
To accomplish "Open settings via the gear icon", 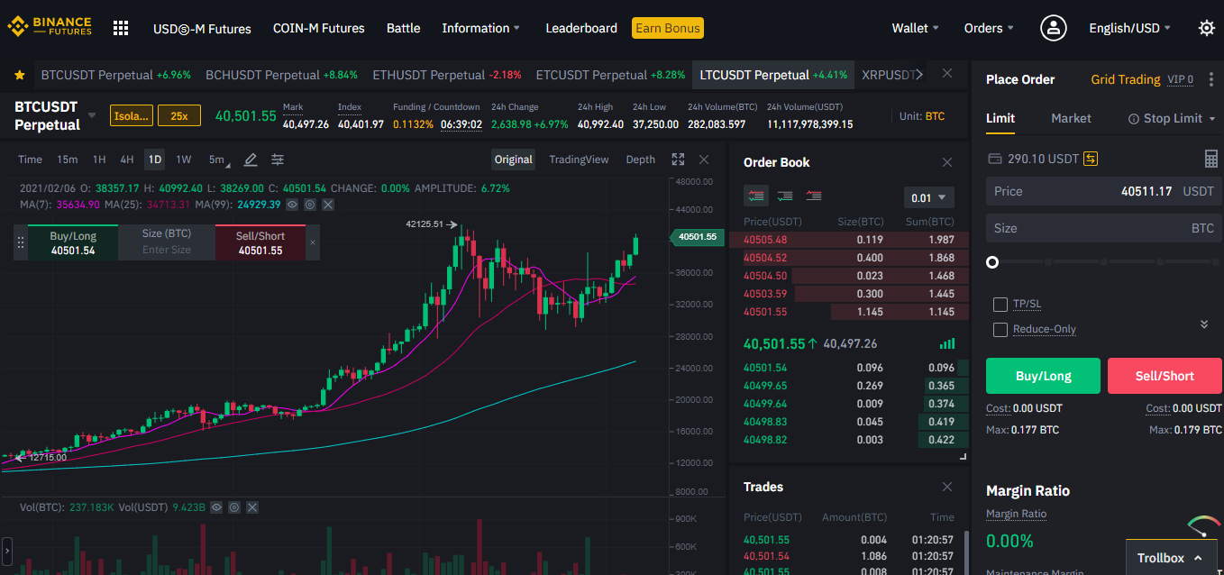I will (x=1206, y=28).
